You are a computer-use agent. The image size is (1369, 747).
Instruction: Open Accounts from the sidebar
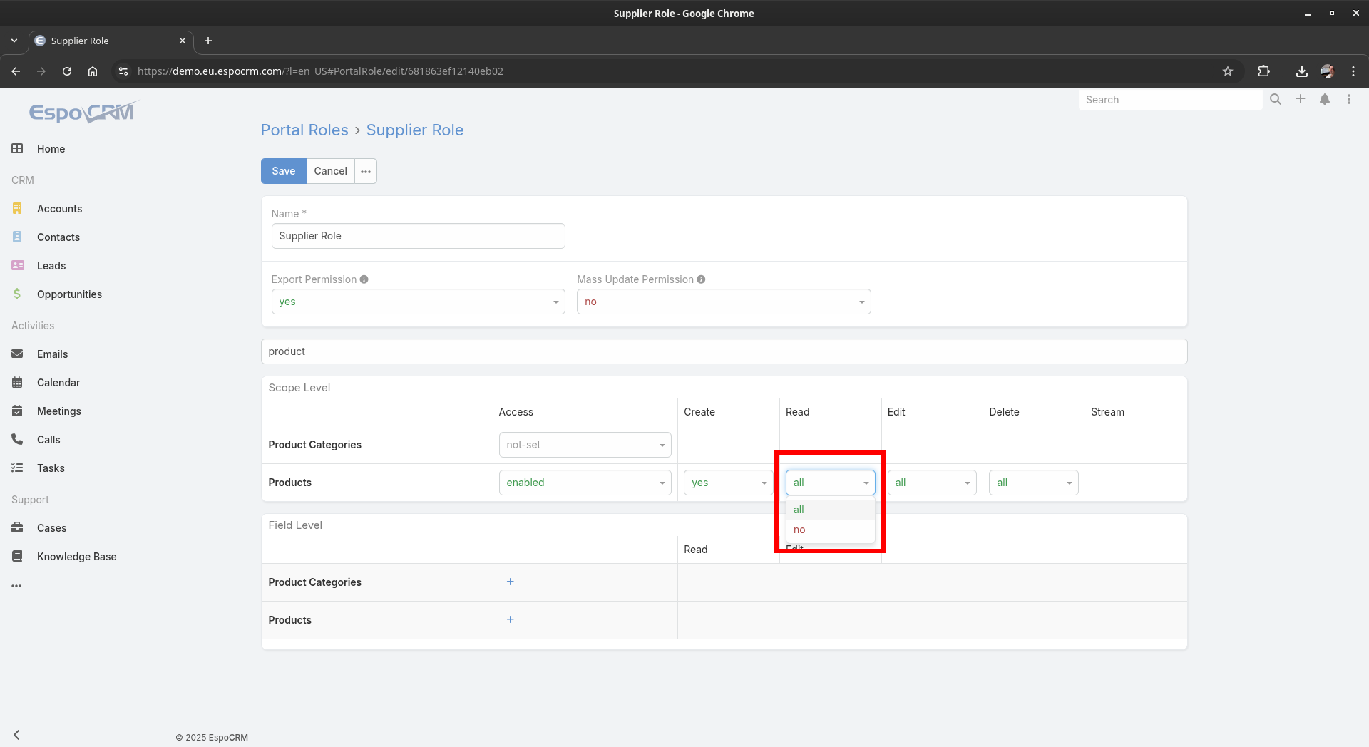pos(59,209)
